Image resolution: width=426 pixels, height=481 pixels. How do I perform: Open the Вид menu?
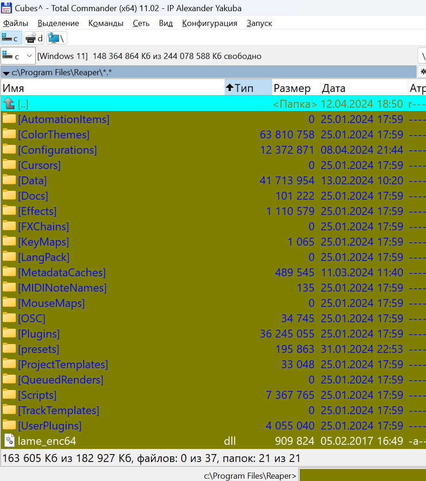(x=166, y=23)
